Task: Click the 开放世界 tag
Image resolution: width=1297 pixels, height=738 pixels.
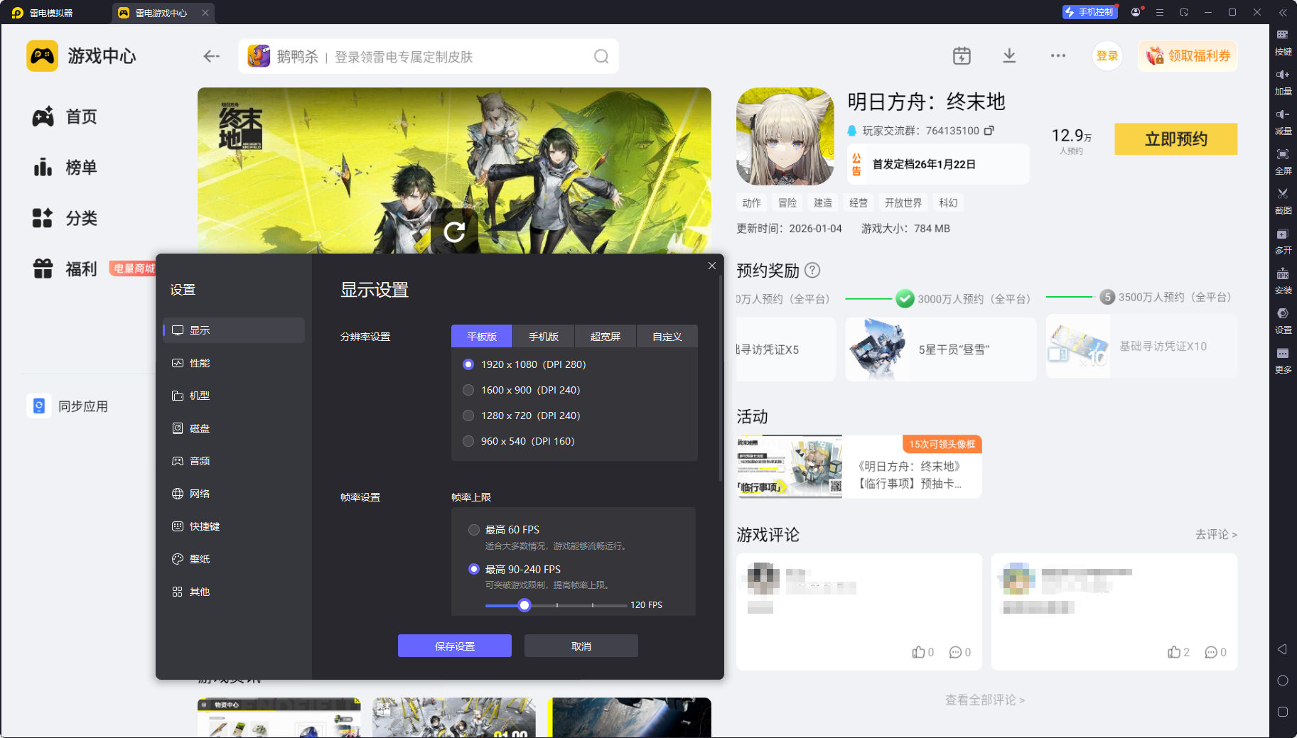Action: point(903,203)
